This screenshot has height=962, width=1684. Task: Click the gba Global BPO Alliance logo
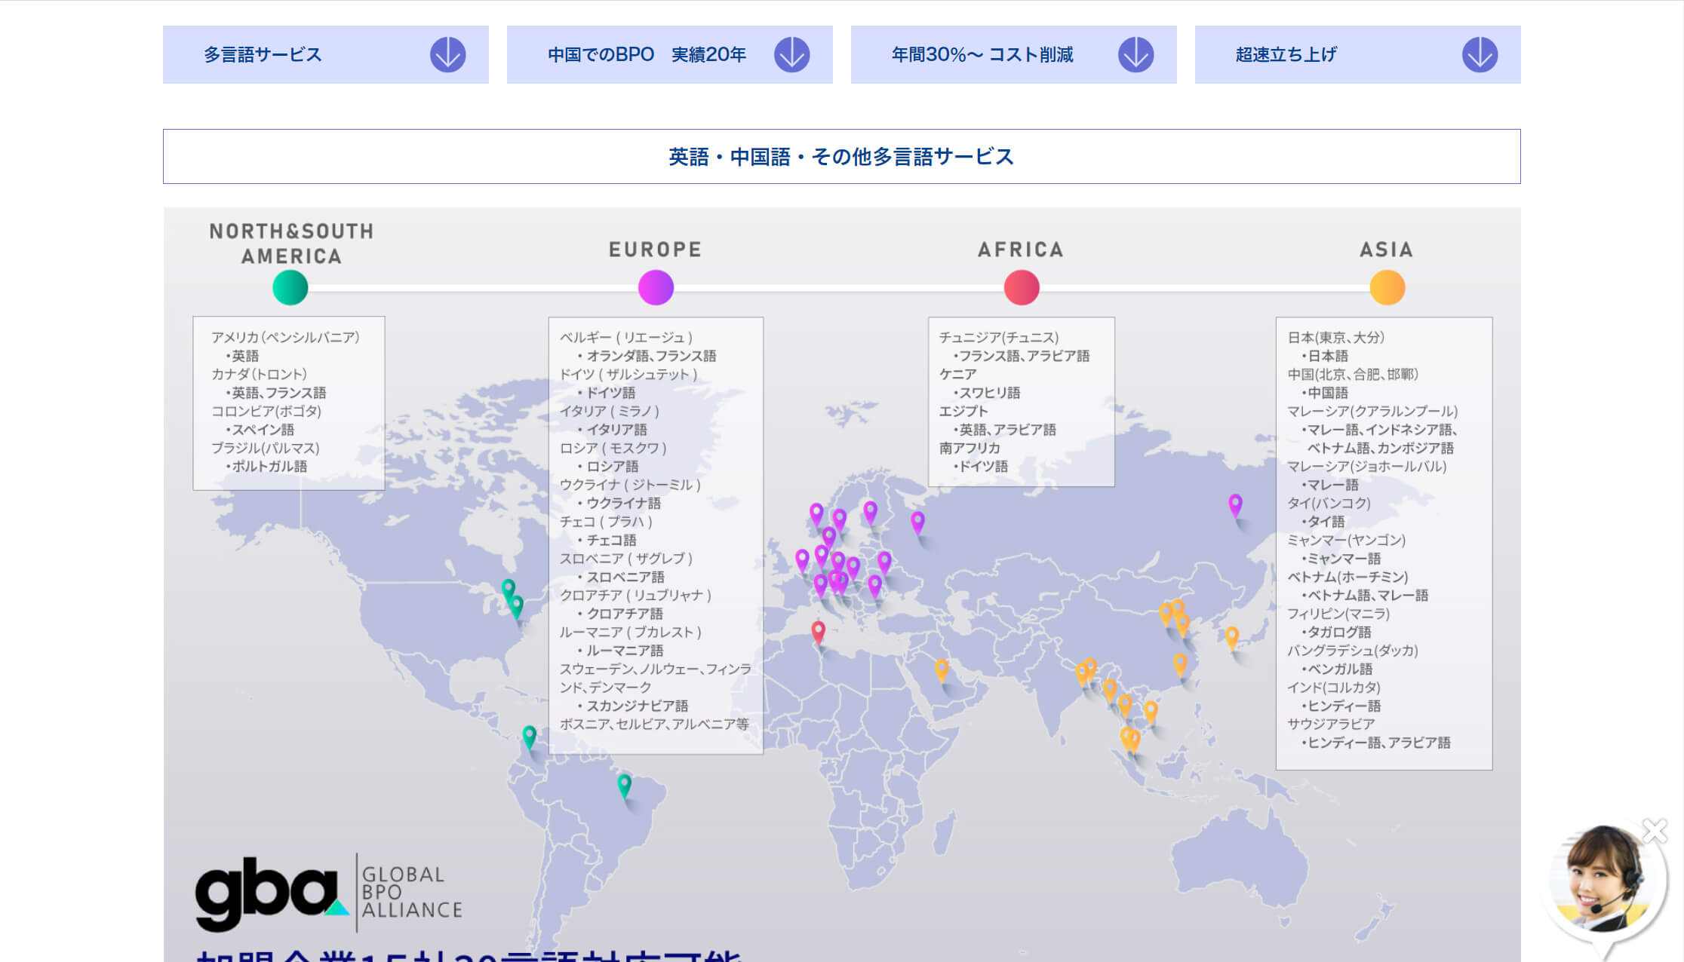point(329,893)
